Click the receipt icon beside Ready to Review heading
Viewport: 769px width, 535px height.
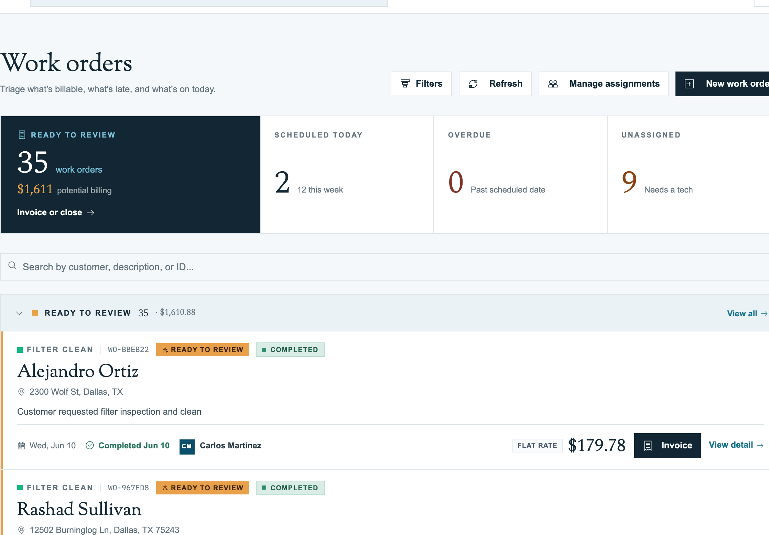[x=22, y=135]
